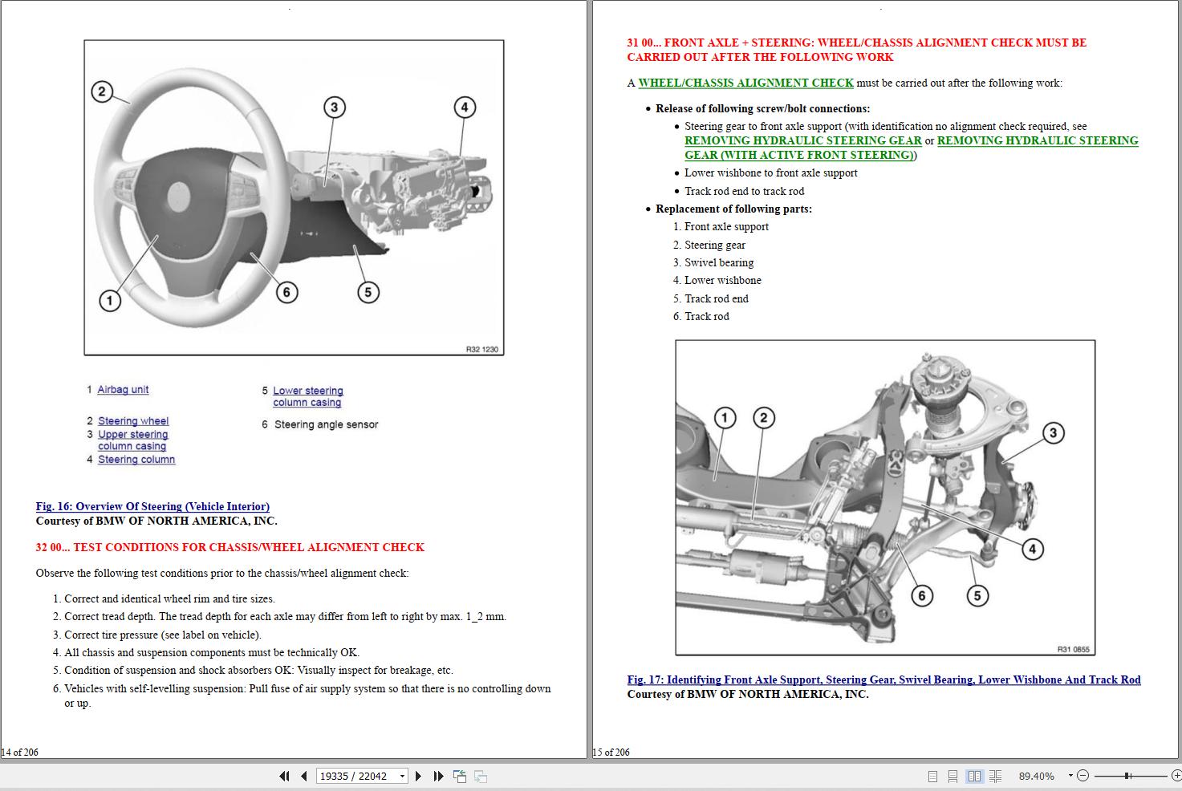Image resolution: width=1182 pixels, height=791 pixels.
Task: Zoom out with the minus button
Action: point(1082,776)
